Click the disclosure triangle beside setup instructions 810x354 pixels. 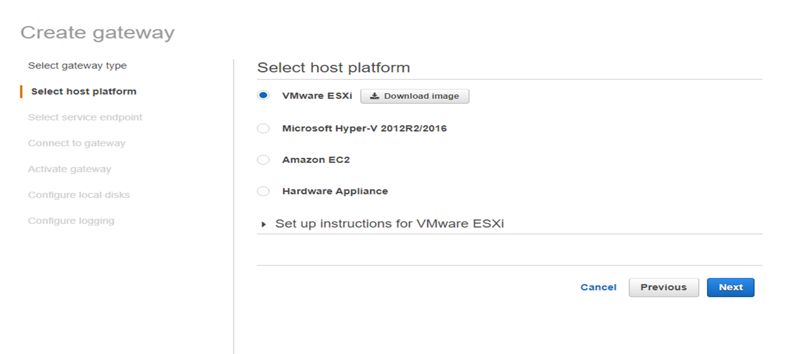click(263, 224)
